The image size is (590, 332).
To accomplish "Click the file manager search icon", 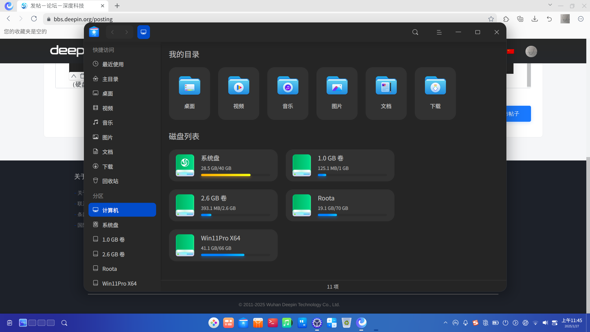I will pos(415,32).
